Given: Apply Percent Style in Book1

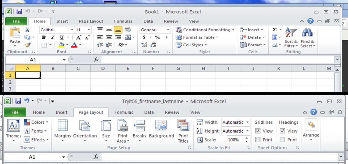Looking at the screenshot, I should [x=158, y=37].
